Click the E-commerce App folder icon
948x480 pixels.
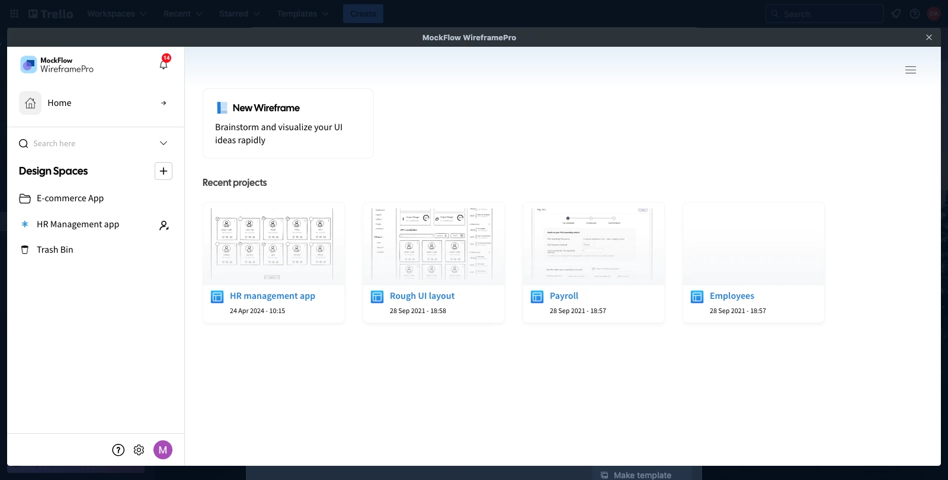pos(25,198)
